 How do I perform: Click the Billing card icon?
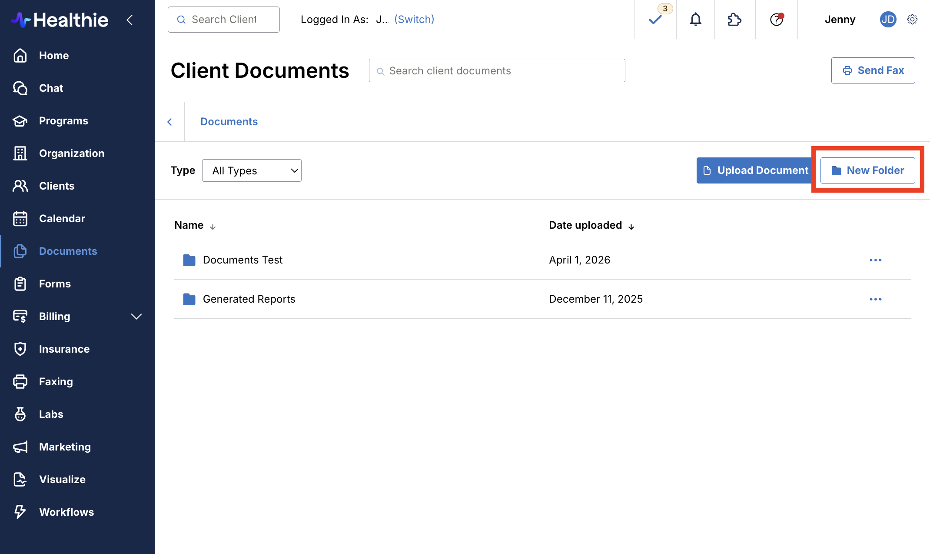click(20, 316)
